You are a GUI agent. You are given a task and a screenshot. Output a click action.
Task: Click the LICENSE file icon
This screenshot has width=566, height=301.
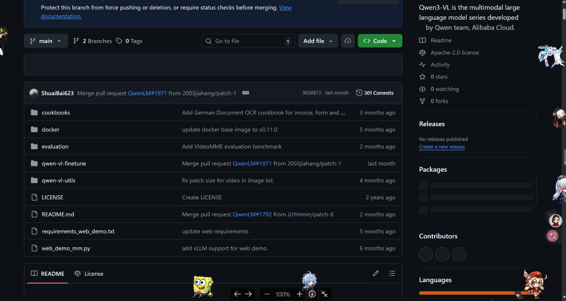point(34,197)
